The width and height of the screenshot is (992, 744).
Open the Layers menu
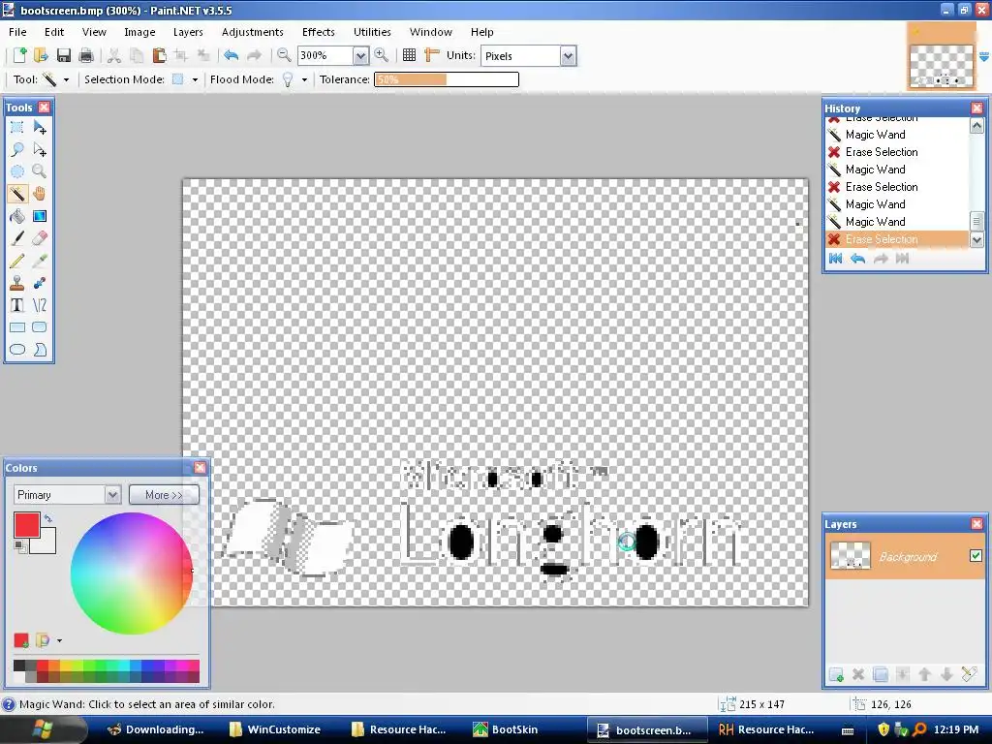point(188,32)
